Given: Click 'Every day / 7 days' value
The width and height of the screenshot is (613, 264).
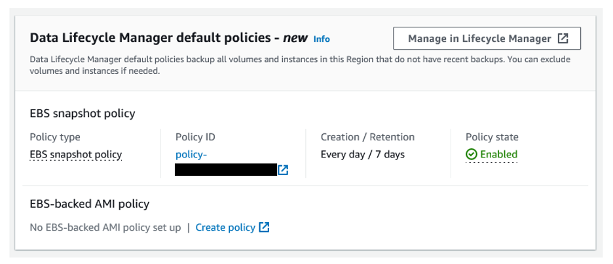Looking at the screenshot, I should click(x=362, y=154).
